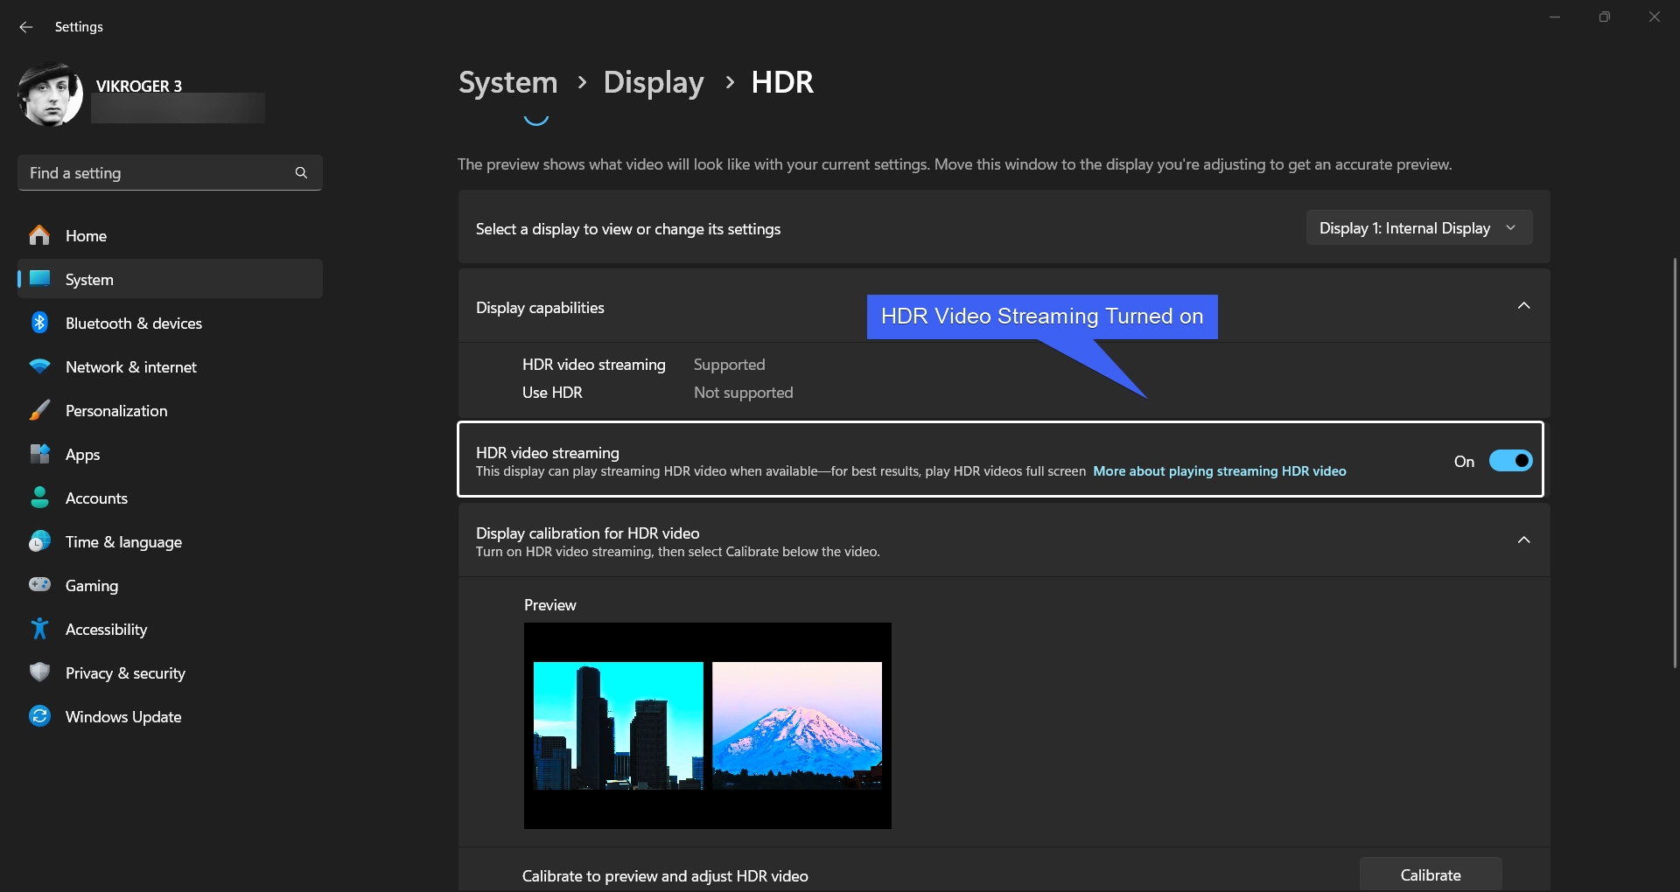Click the Privacy shield icon
Screen dimensions: 1680x892
(x=39, y=672)
